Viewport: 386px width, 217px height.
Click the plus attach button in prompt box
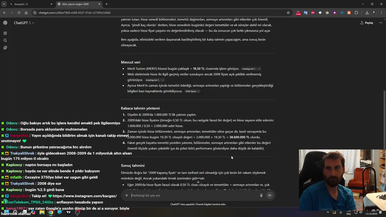coord(127,195)
